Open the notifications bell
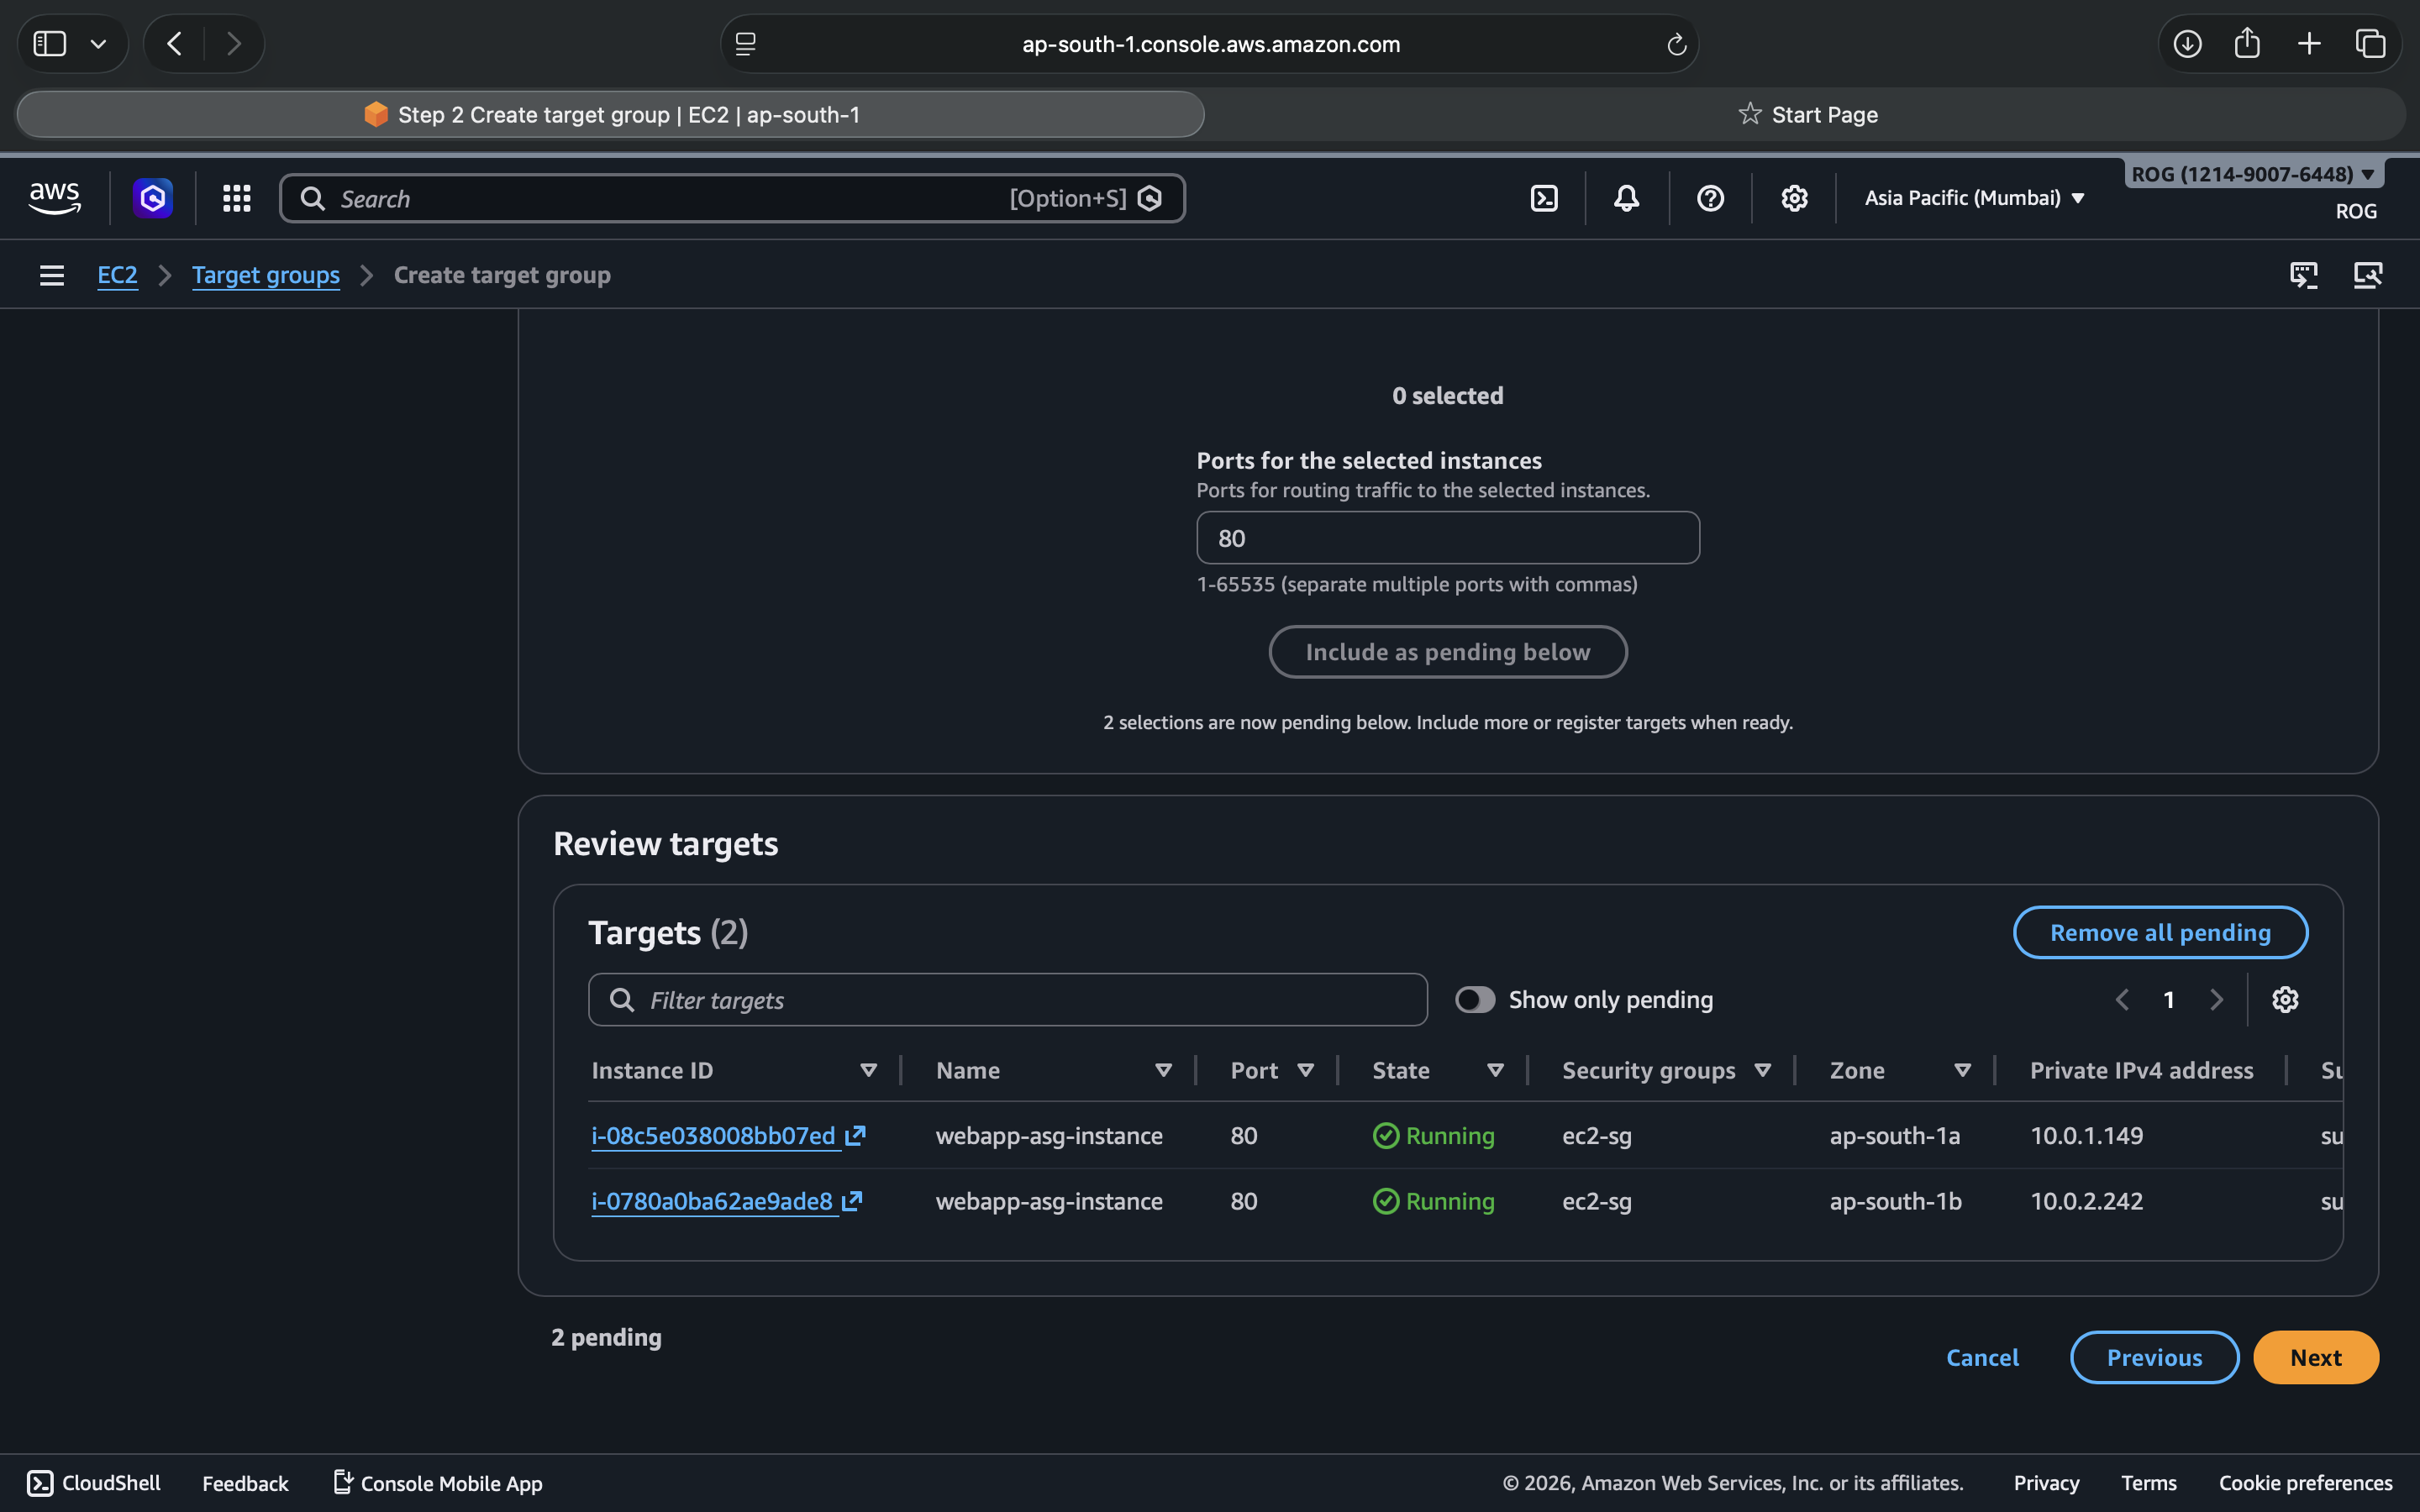 [x=1626, y=198]
